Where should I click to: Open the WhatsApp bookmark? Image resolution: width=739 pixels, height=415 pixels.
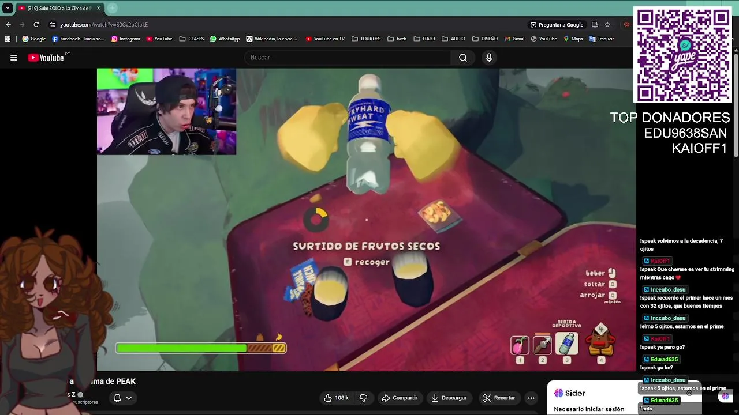225,39
